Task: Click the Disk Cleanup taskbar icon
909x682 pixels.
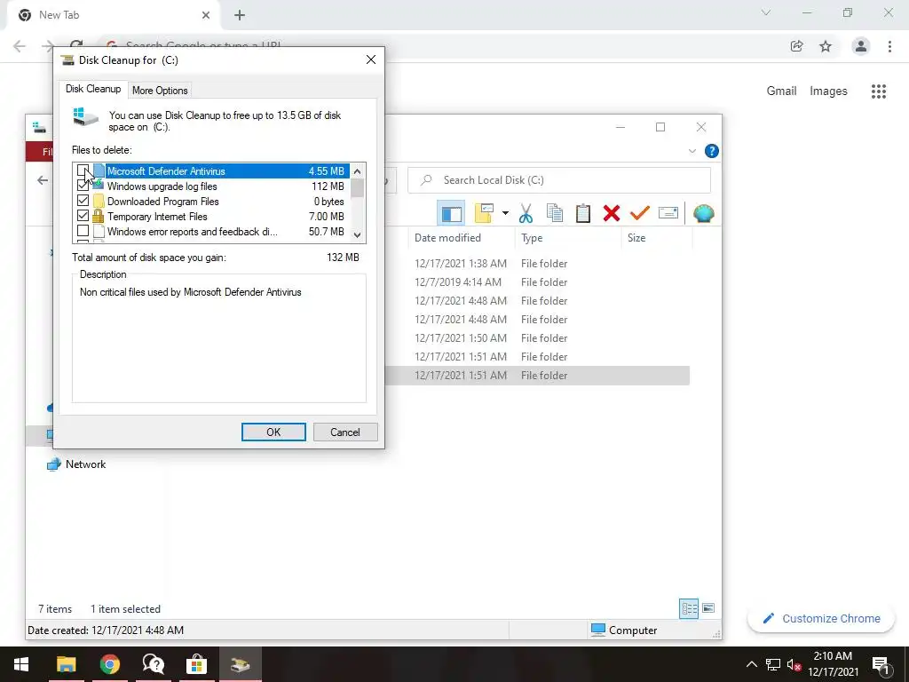Action: (x=240, y=664)
